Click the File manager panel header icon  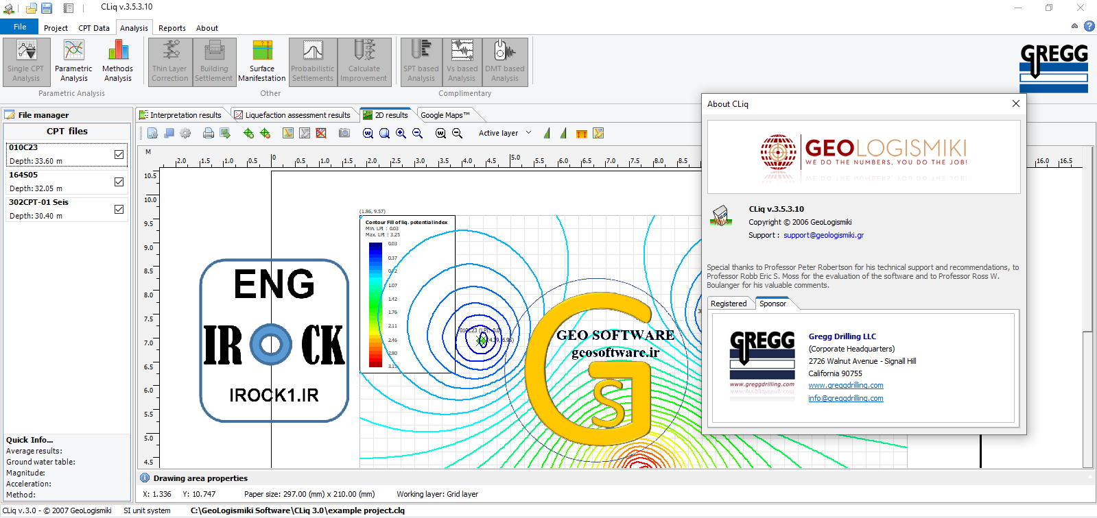10,115
